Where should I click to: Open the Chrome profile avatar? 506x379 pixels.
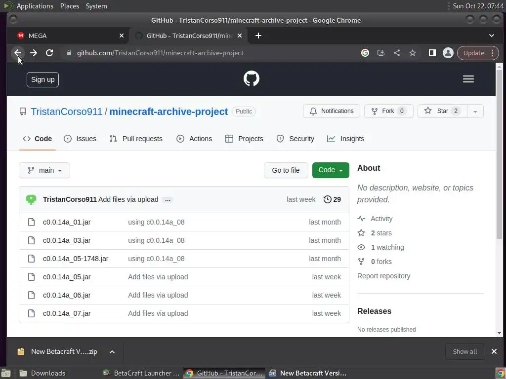(448, 53)
